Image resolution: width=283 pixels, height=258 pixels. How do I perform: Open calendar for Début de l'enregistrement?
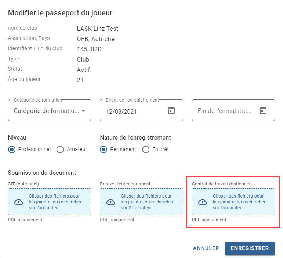click(171, 110)
